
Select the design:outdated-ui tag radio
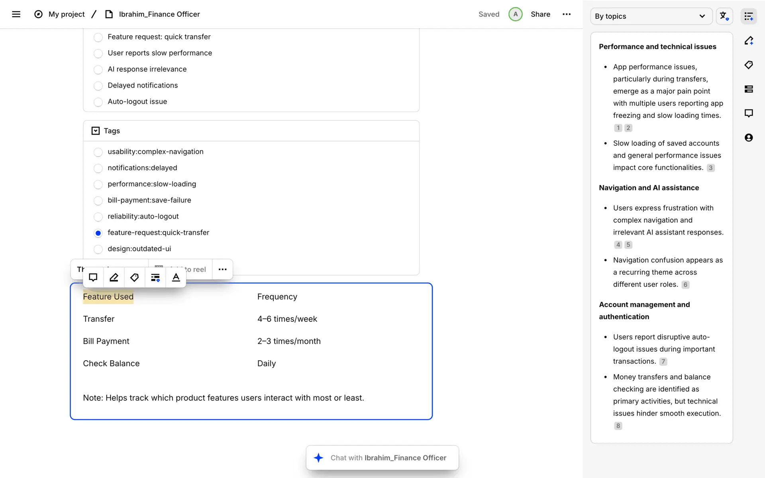click(x=98, y=249)
